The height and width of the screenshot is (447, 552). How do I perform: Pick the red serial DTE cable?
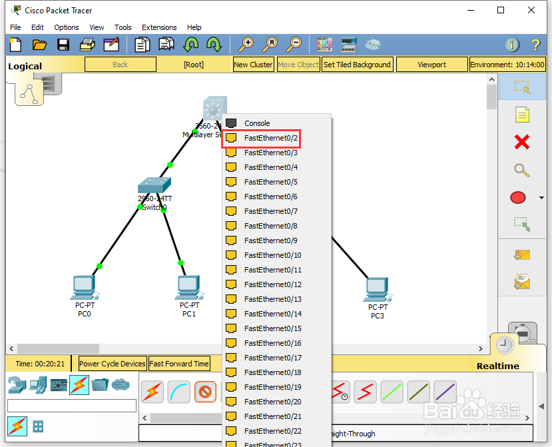tap(365, 392)
